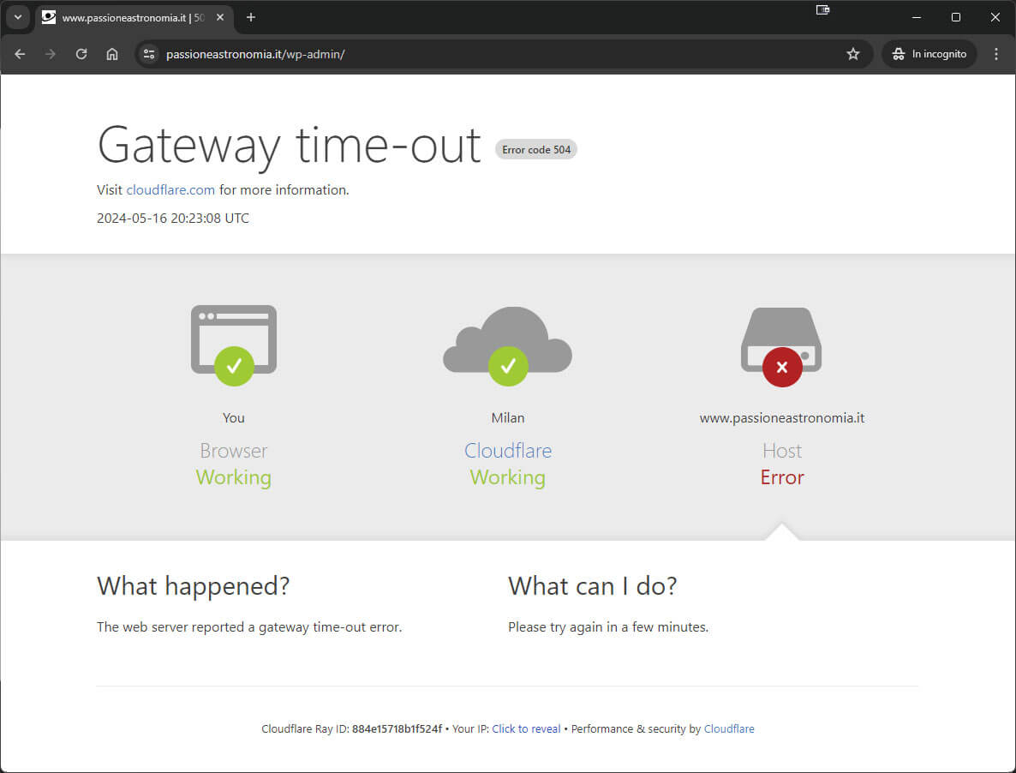Open the cloudflare.com link
The width and height of the screenshot is (1016, 773).
pyautogui.click(x=170, y=190)
